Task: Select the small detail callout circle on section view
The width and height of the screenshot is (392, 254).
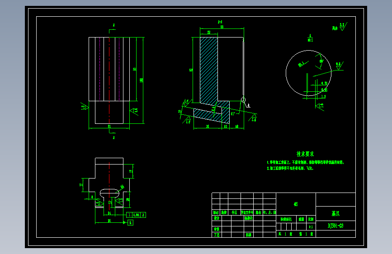Action: [x=243, y=100]
